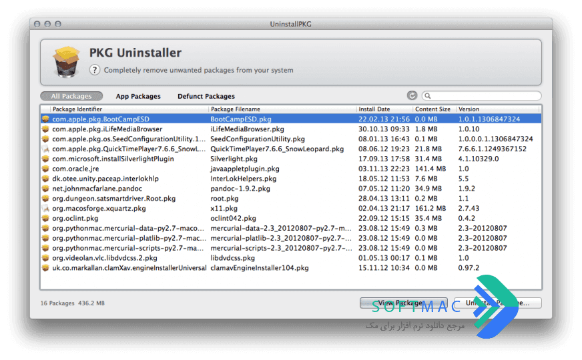Click install date 30.10.13 09:33
Viewport: 582px width, 360px height.
(x=384, y=129)
